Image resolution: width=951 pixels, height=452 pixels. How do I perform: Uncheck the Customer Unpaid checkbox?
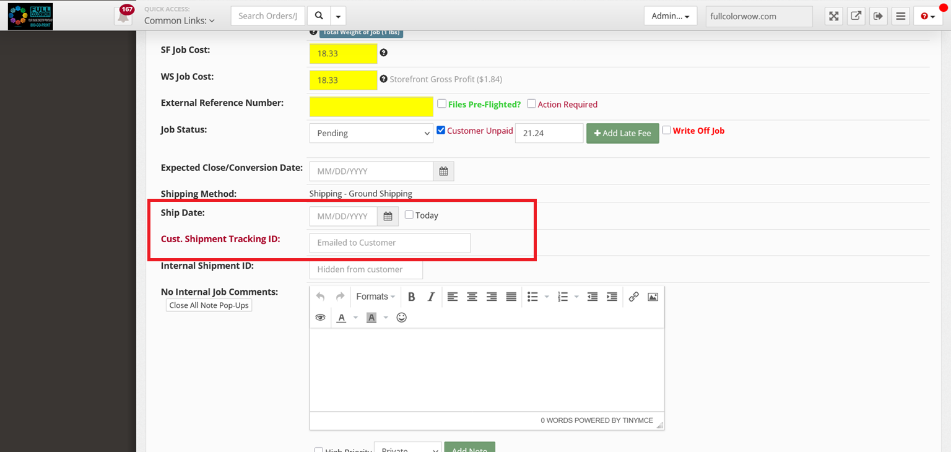point(441,130)
